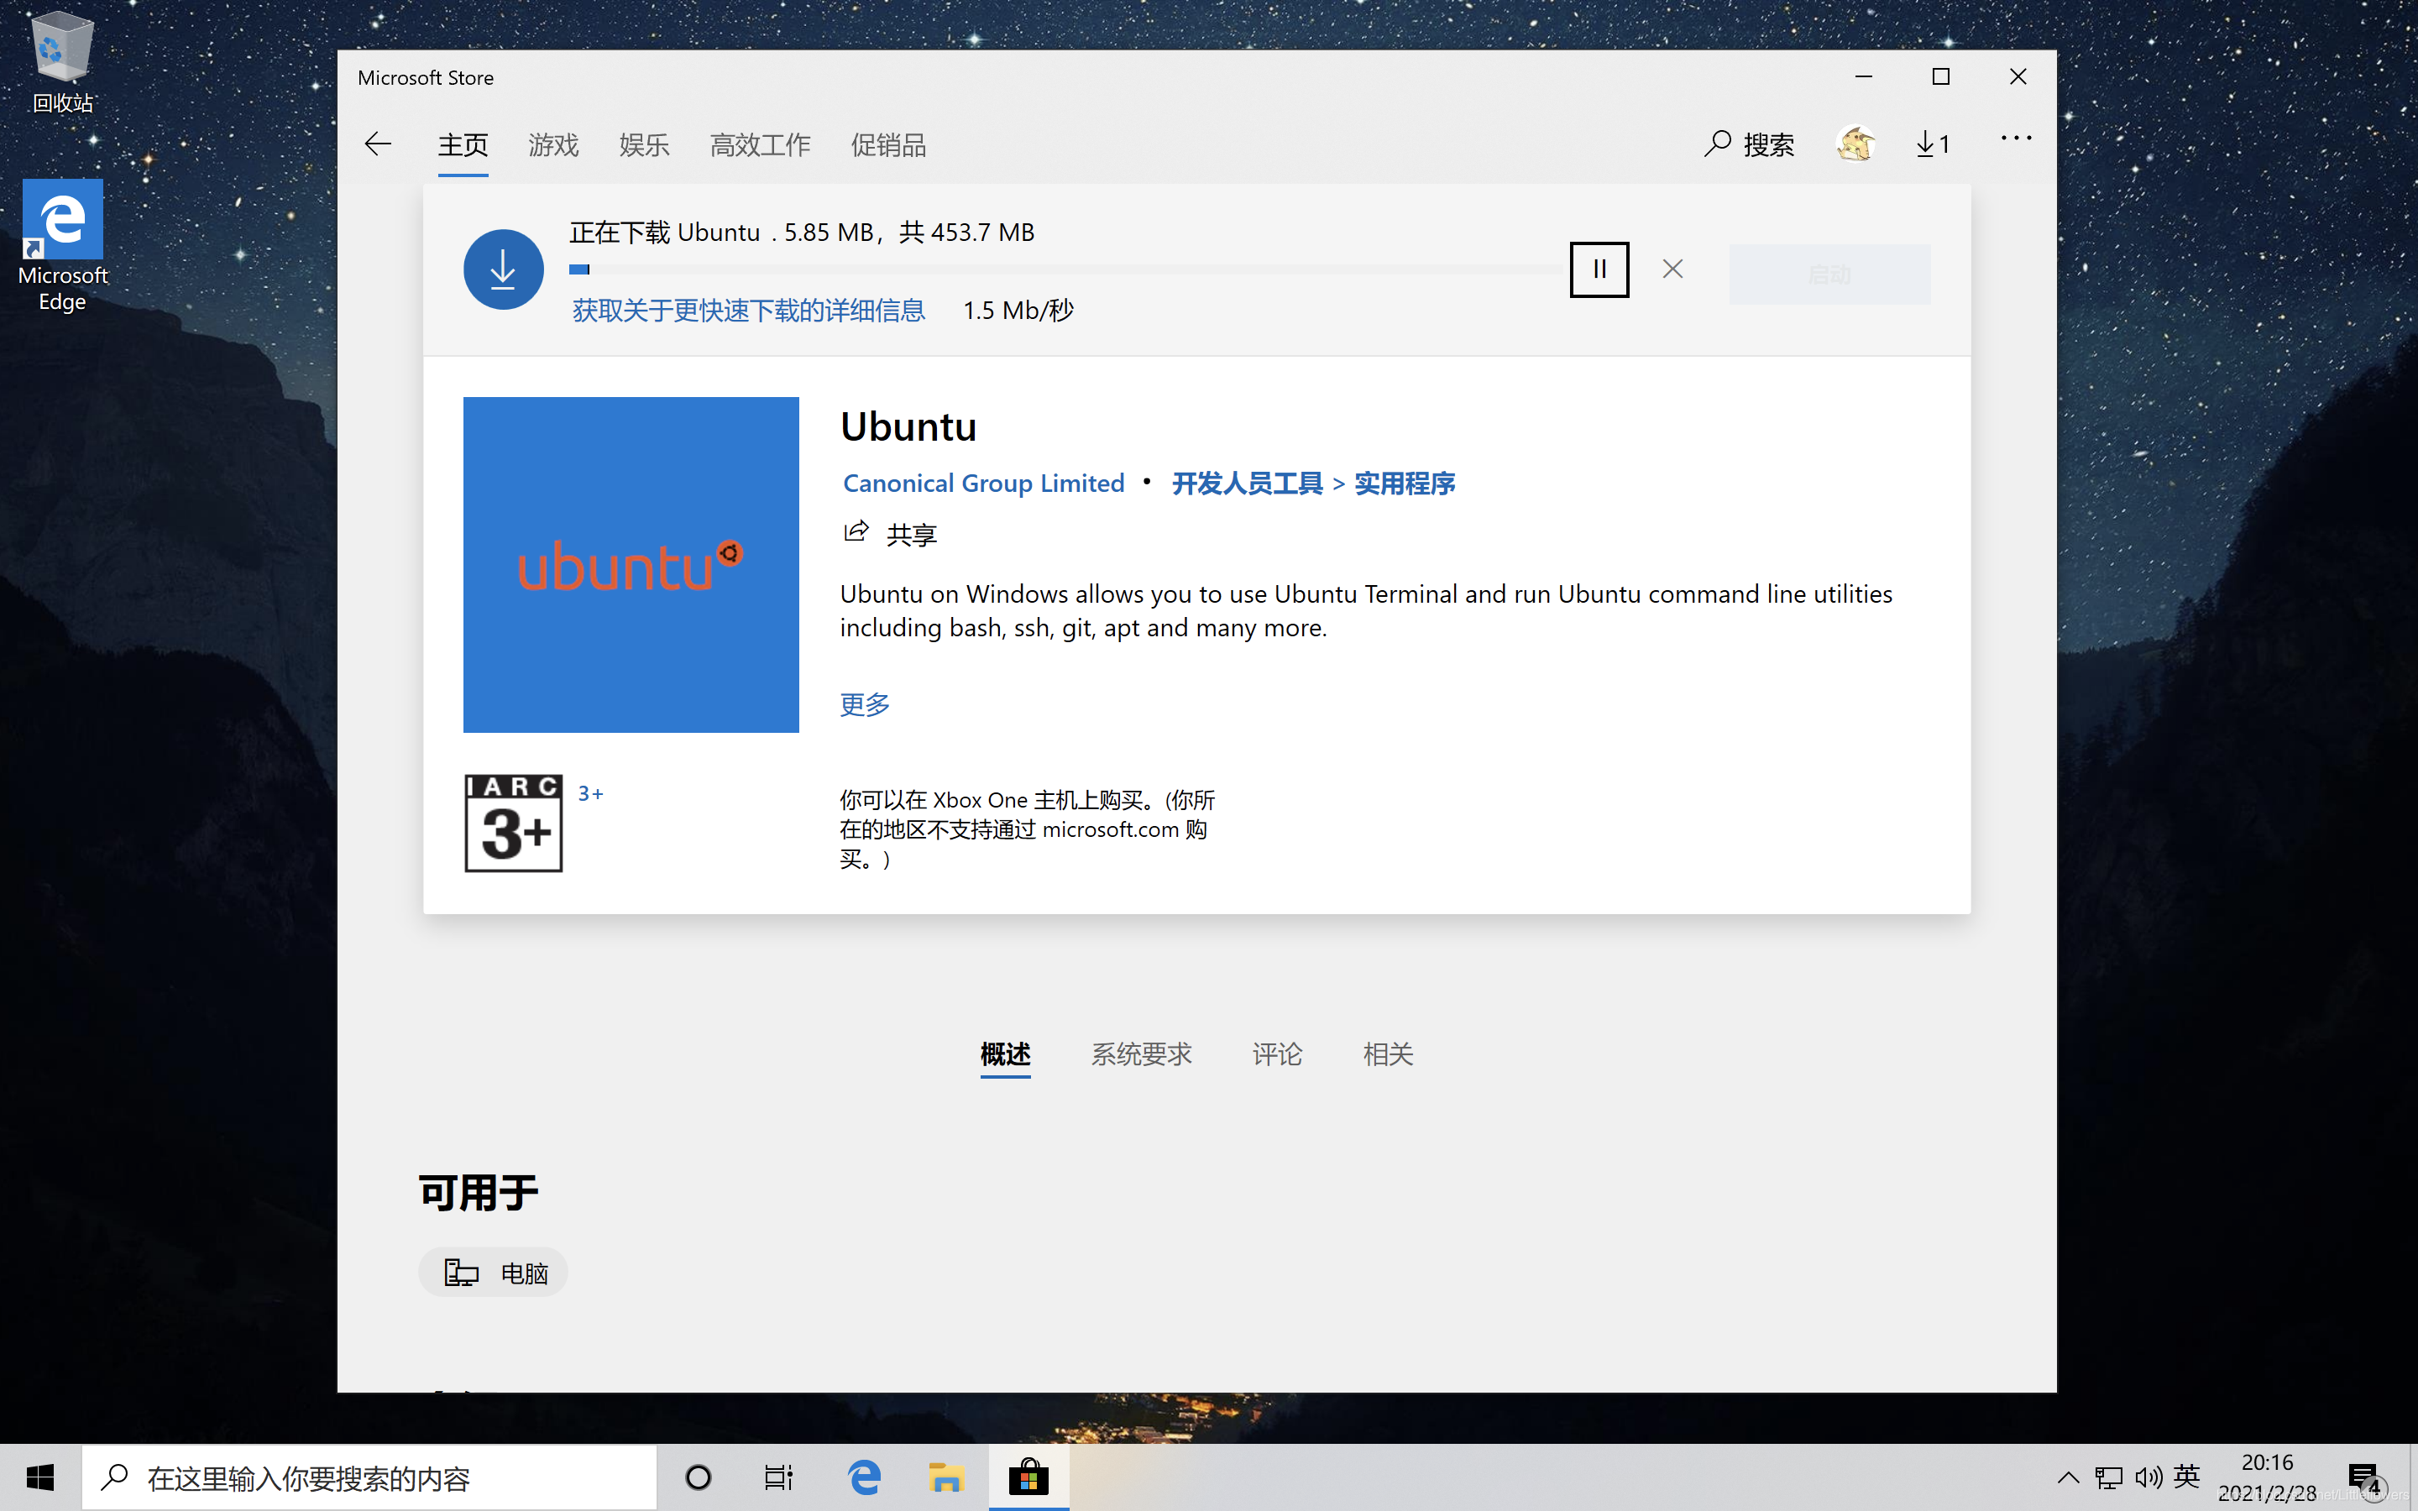Pause the Ubuntu download
2418x1511 pixels.
coord(1599,269)
